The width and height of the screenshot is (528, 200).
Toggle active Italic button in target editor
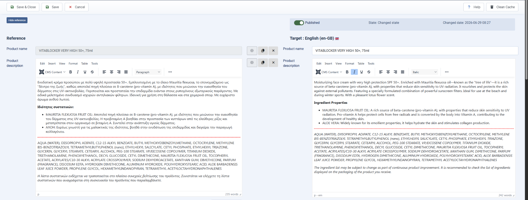coord(354,72)
